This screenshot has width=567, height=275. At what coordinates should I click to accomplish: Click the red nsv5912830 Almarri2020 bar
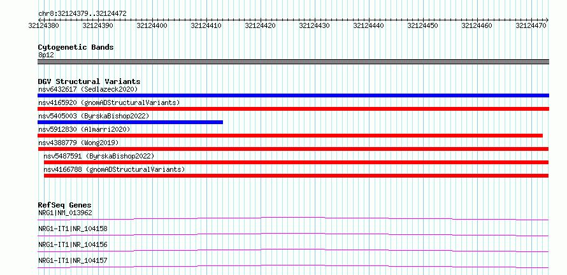[x=290, y=136]
